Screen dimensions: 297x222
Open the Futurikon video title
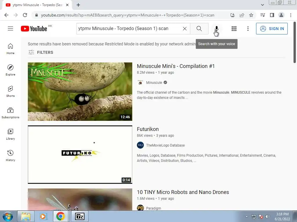(x=148, y=129)
